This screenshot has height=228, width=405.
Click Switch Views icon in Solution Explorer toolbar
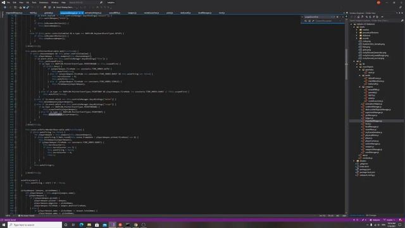(x=362, y=17)
